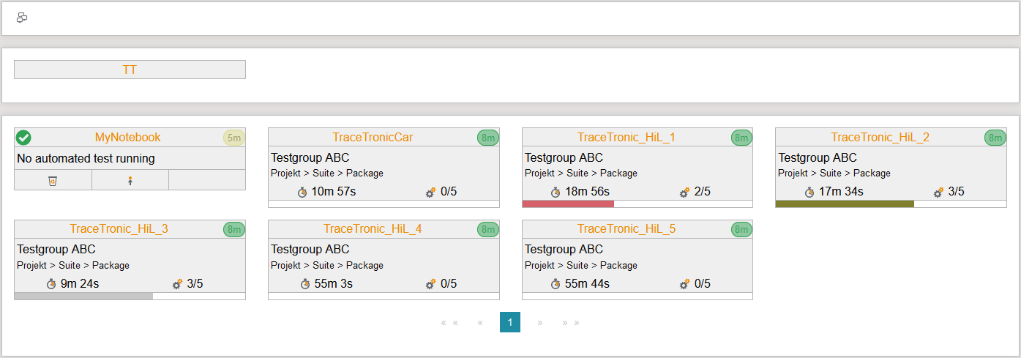Click the 8m badge on TraceTronic_HiL_1
This screenshot has height=358, width=1021.
pyautogui.click(x=742, y=138)
